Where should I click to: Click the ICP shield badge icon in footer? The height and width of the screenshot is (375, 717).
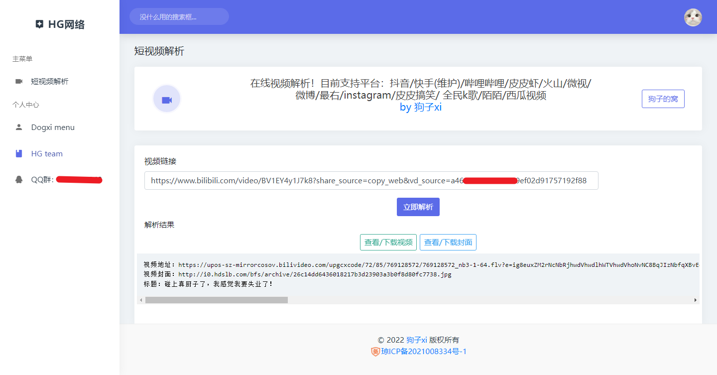[375, 352]
